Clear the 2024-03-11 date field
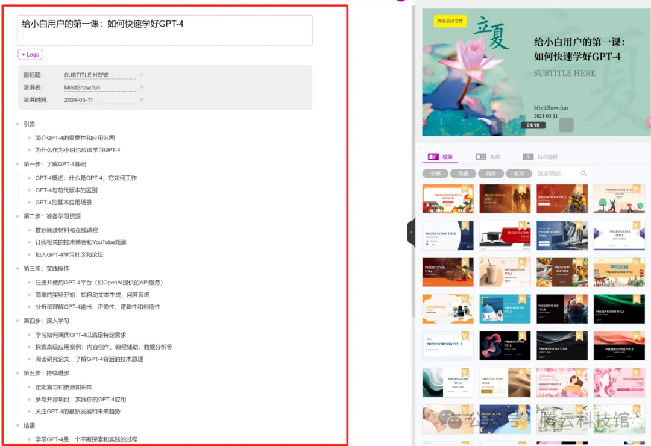Image resolution: width=651 pixels, height=446 pixels. tap(142, 99)
